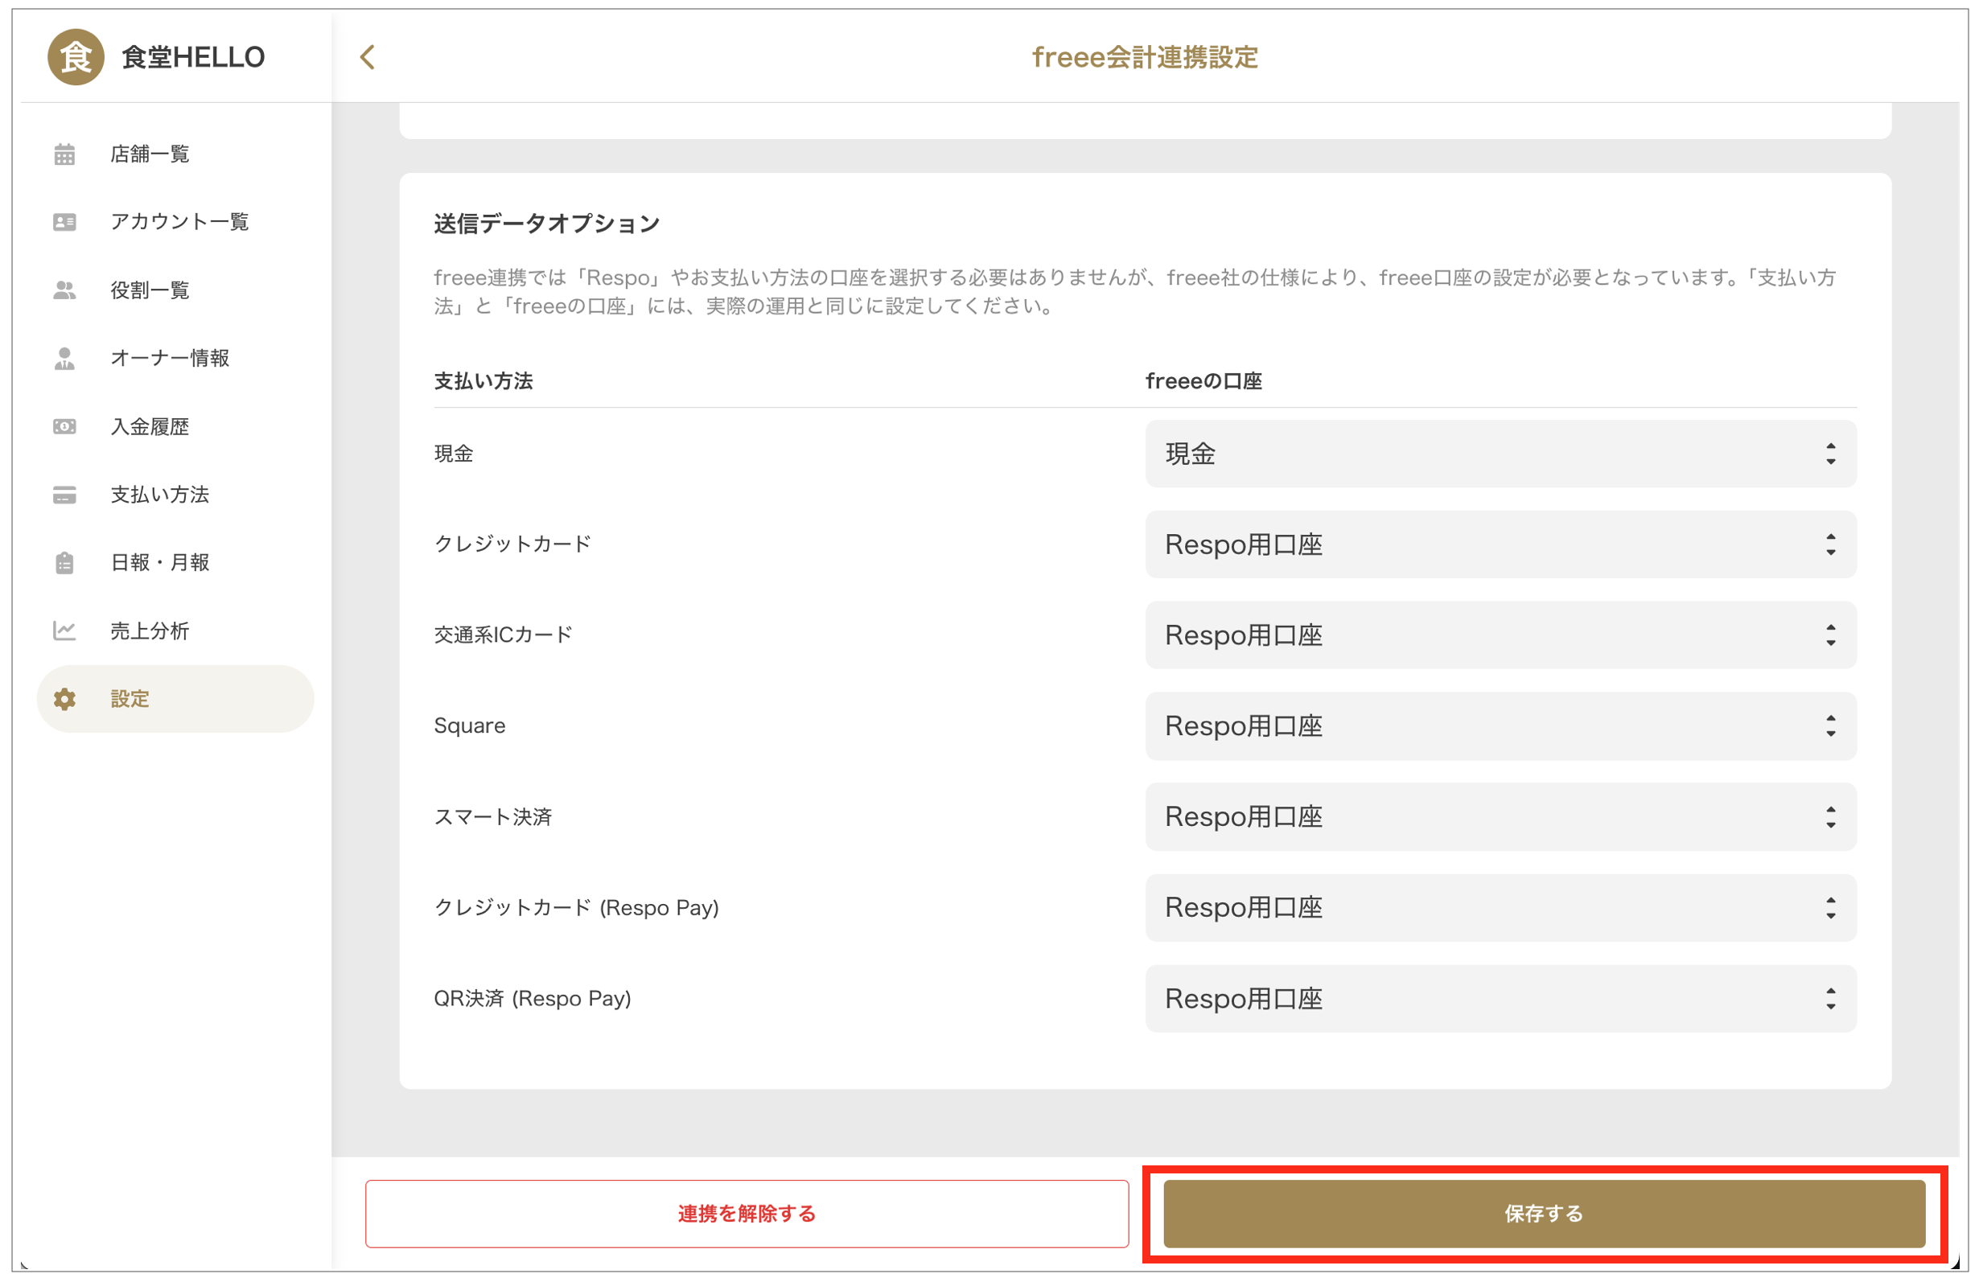Open アカウント一覧 menu item
This screenshot has height=1282, width=1979.
click(x=175, y=222)
